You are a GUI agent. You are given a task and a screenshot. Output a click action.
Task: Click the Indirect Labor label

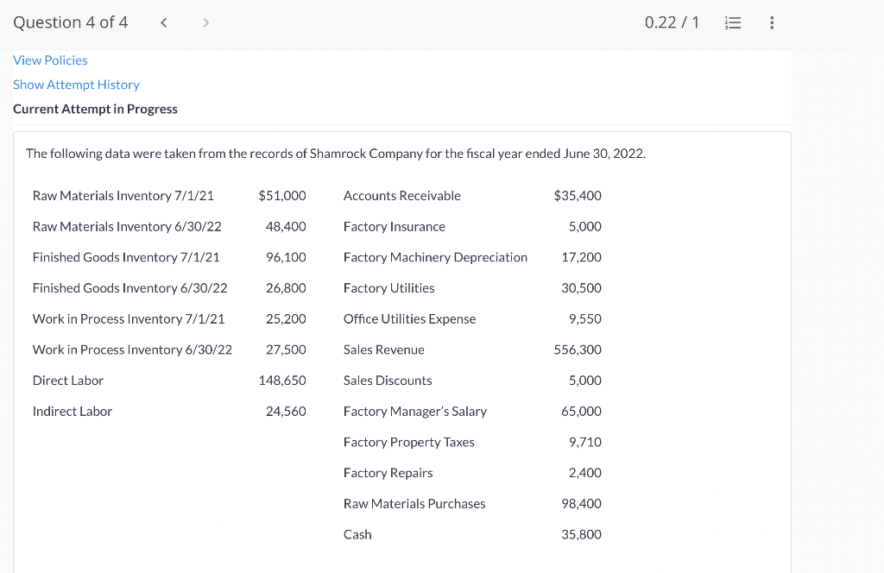[73, 412]
